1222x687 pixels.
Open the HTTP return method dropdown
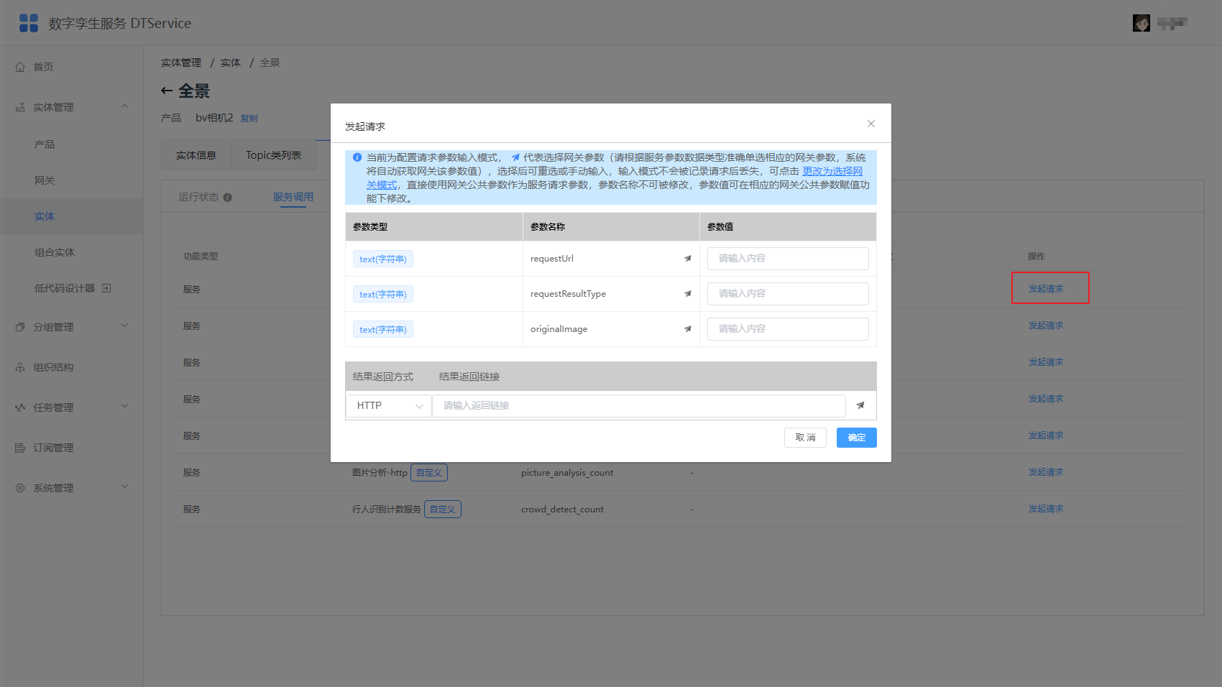389,406
